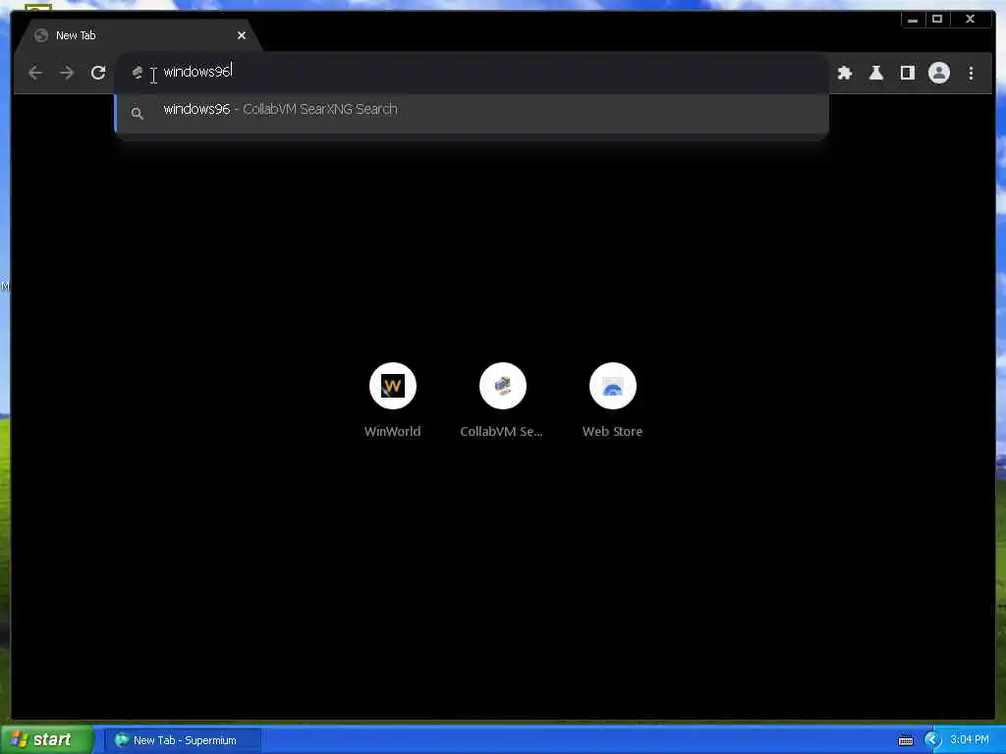The height and width of the screenshot is (754, 1006).
Task: Minimize the Supermium window
Action: pyautogui.click(x=913, y=20)
